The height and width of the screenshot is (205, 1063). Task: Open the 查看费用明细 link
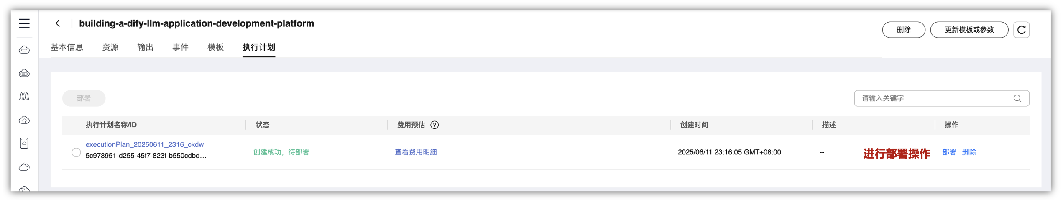pos(416,152)
